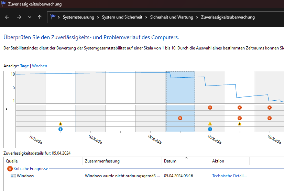Viewport: 284px width, 191px height.
Task: Click the warning icon on 06.04.2024
Action: tap(210, 124)
